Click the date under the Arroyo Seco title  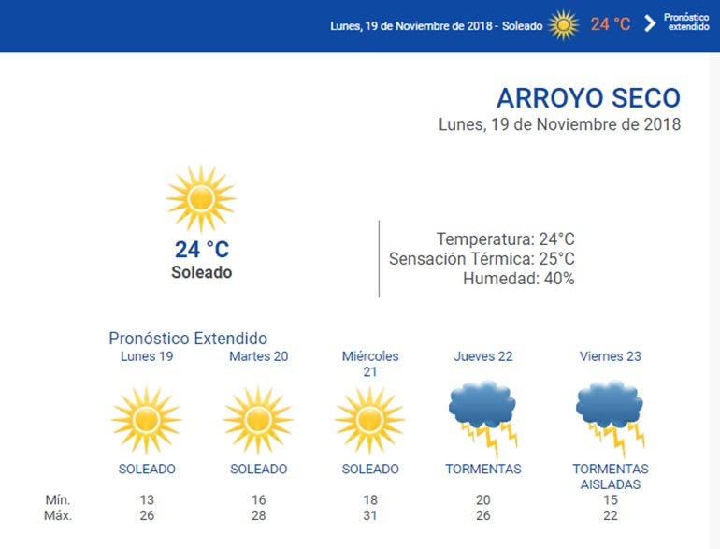pos(559,124)
